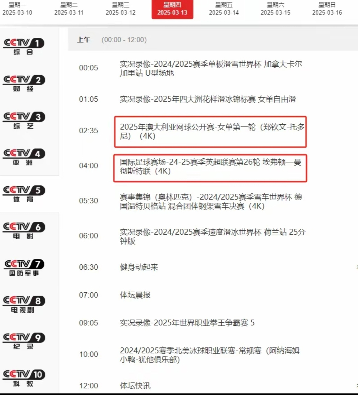This screenshot has width=358, height=395.
Task: Select the CCTV 1 综合 channel logo
Action: 24,47
